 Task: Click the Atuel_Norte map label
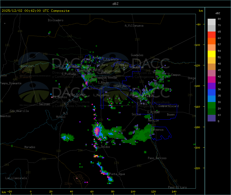pos(122,86)
